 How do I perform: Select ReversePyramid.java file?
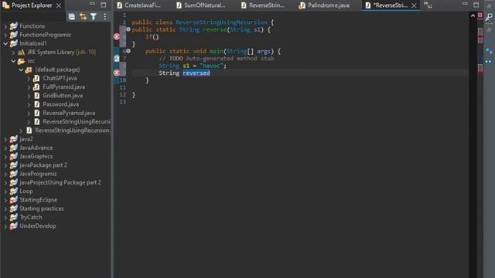(69, 113)
